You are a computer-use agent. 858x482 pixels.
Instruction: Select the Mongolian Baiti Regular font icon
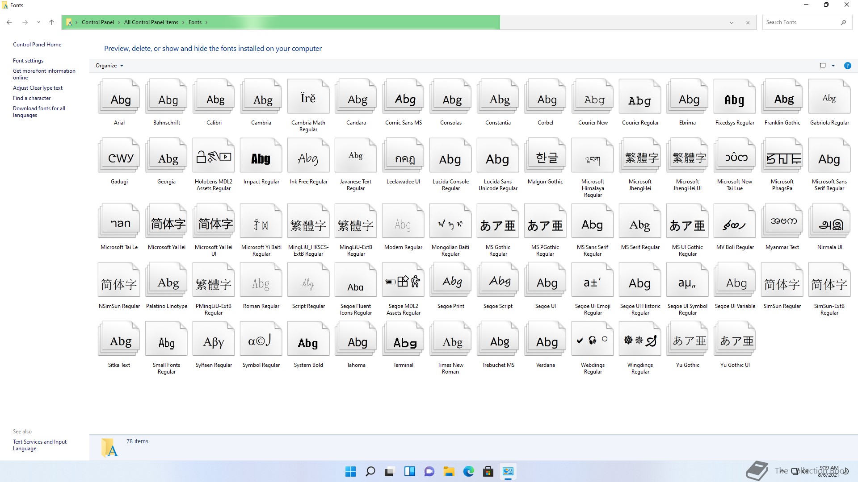[451, 221]
